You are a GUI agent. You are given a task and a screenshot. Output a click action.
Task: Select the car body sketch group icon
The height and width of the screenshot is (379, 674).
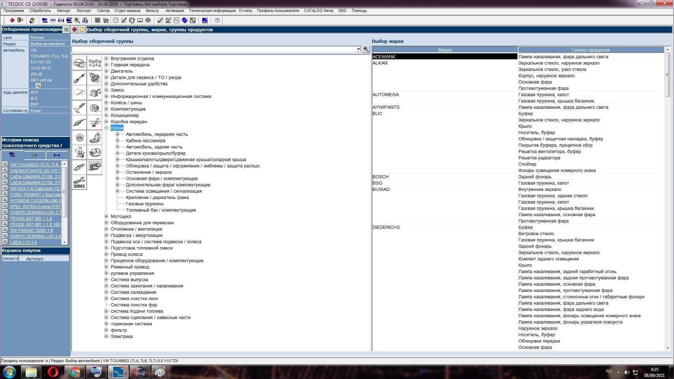80,63
